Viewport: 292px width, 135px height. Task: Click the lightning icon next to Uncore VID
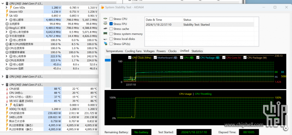[7, 12]
